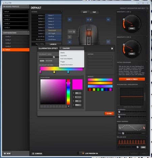Expand the color swatch row arrow
152x158 pixels.
coord(69,106)
